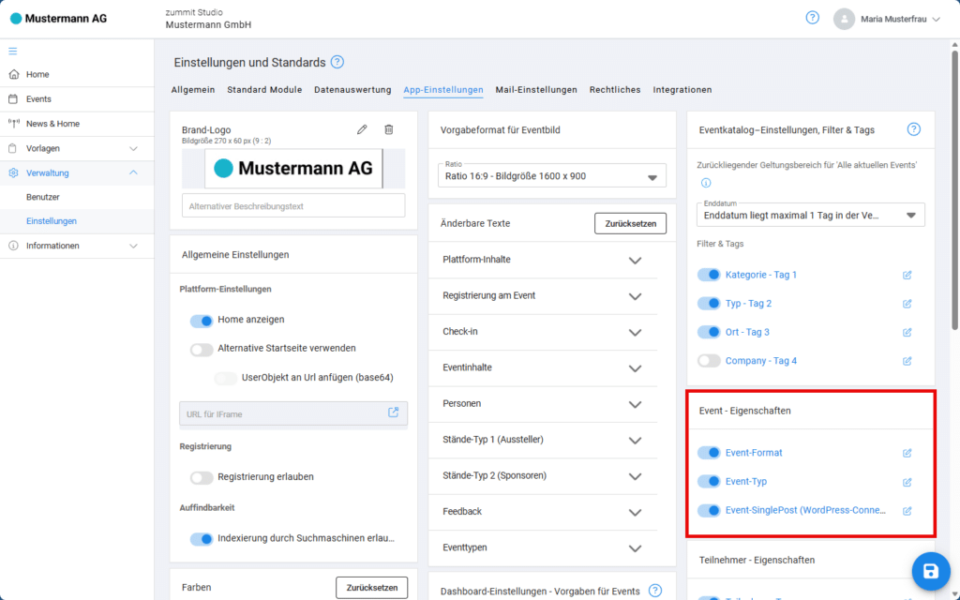Screen dimensions: 960x600
Task: Delete the Brand-Logo via trash icon
Action: (389, 129)
